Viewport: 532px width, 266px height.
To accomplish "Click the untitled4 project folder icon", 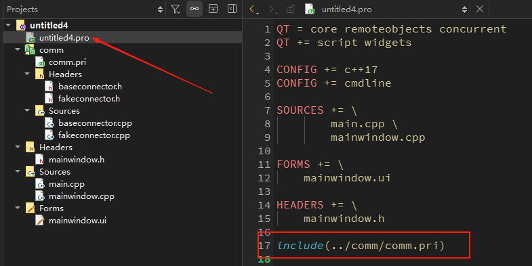I will pos(21,26).
